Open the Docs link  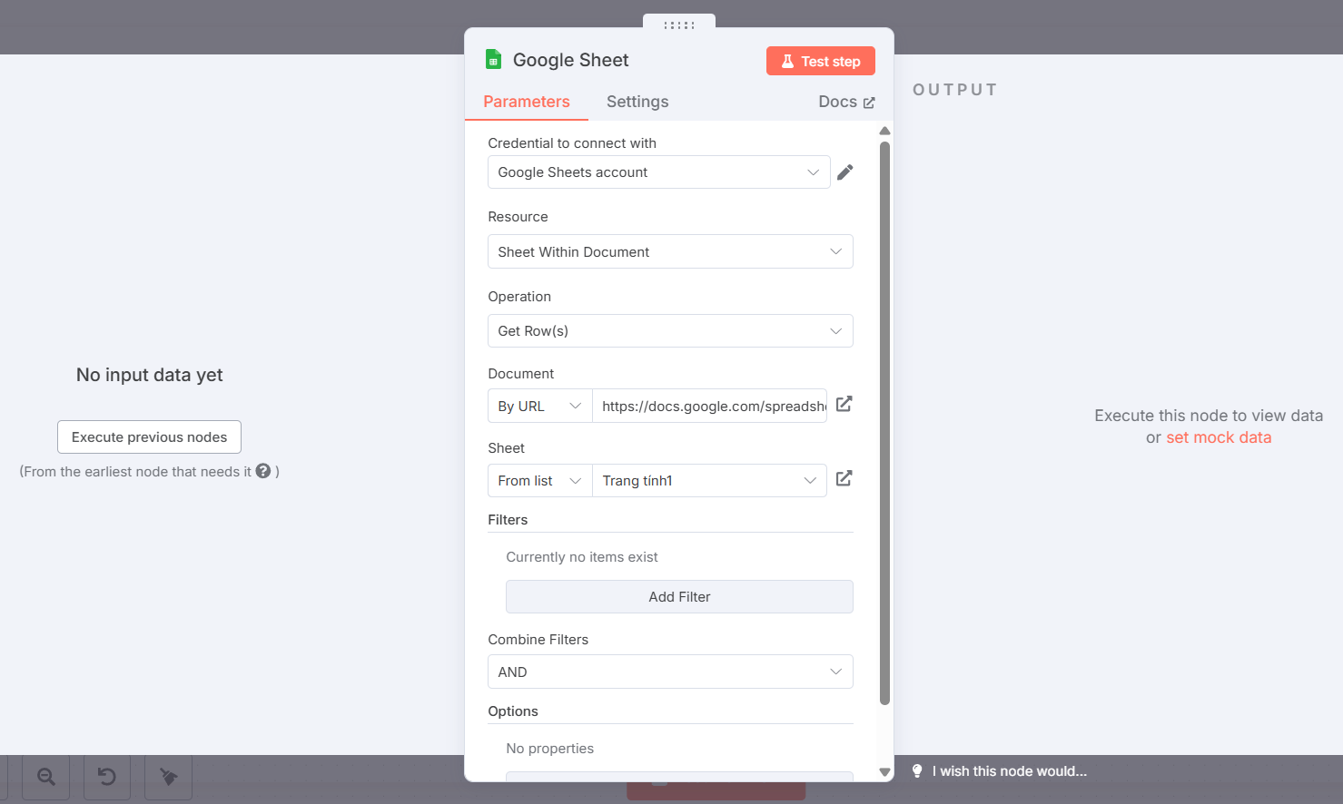(846, 102)
